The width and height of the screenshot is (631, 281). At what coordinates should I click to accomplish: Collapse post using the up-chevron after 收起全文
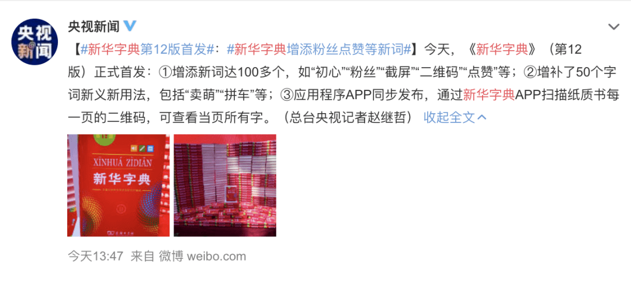481,118
